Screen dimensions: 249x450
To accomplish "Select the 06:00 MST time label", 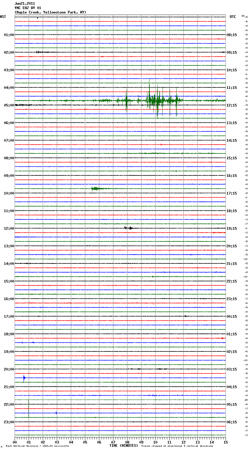I will click(9, 123).
